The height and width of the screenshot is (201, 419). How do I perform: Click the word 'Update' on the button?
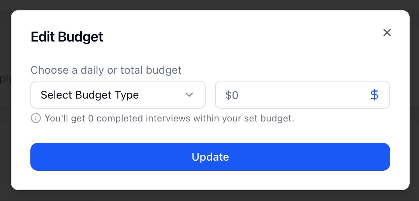[x=210, y=157]
